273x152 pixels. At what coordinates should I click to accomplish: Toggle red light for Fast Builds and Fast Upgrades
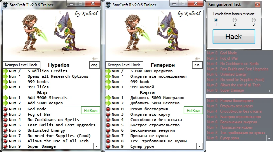click(5, 125)
